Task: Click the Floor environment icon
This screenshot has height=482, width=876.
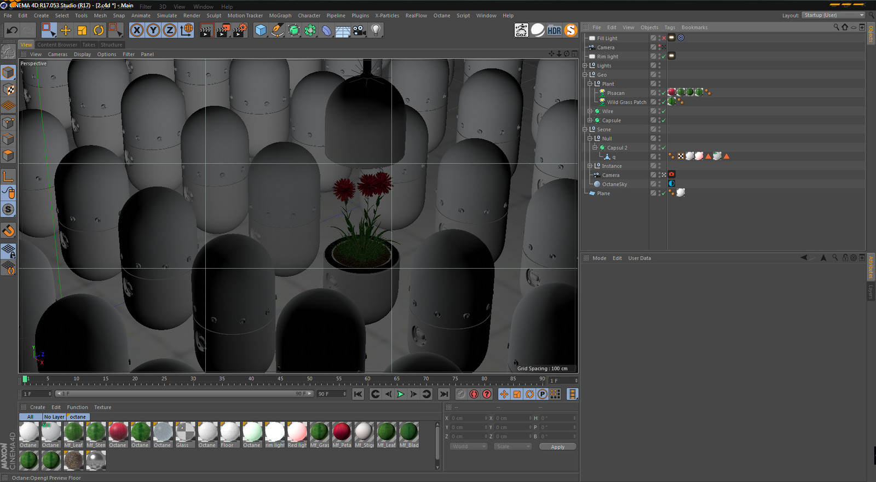Action: 343,30
